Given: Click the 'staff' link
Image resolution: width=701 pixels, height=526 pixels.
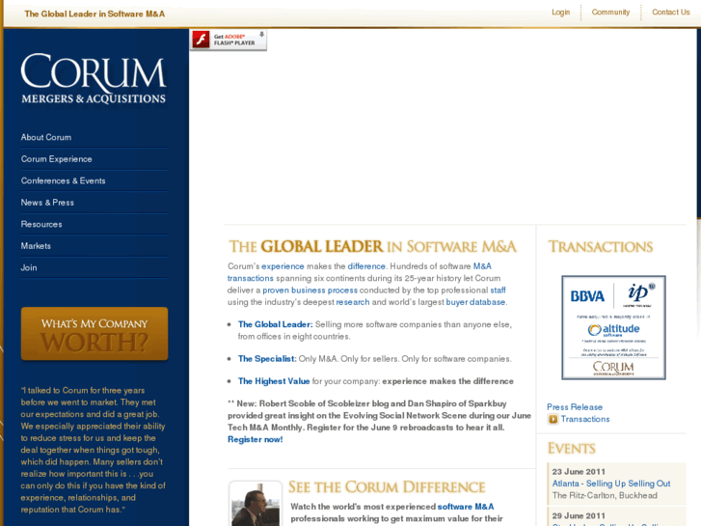Looking at the screenshot, I should coord(499,291).
